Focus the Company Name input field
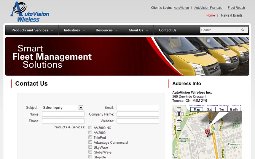This screenshot has width=255, height=159. tap(138, 114)
